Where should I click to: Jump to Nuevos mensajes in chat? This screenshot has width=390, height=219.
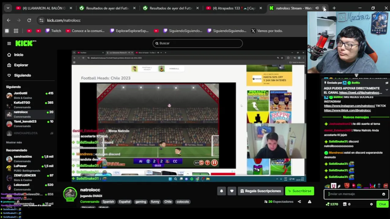[356, 117]
